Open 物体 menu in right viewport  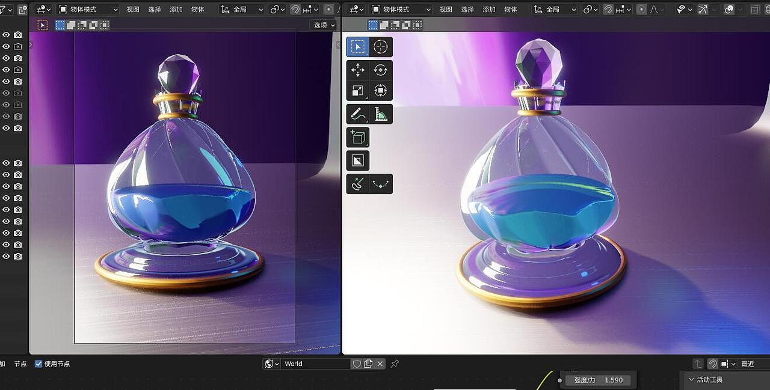[511, 10]
